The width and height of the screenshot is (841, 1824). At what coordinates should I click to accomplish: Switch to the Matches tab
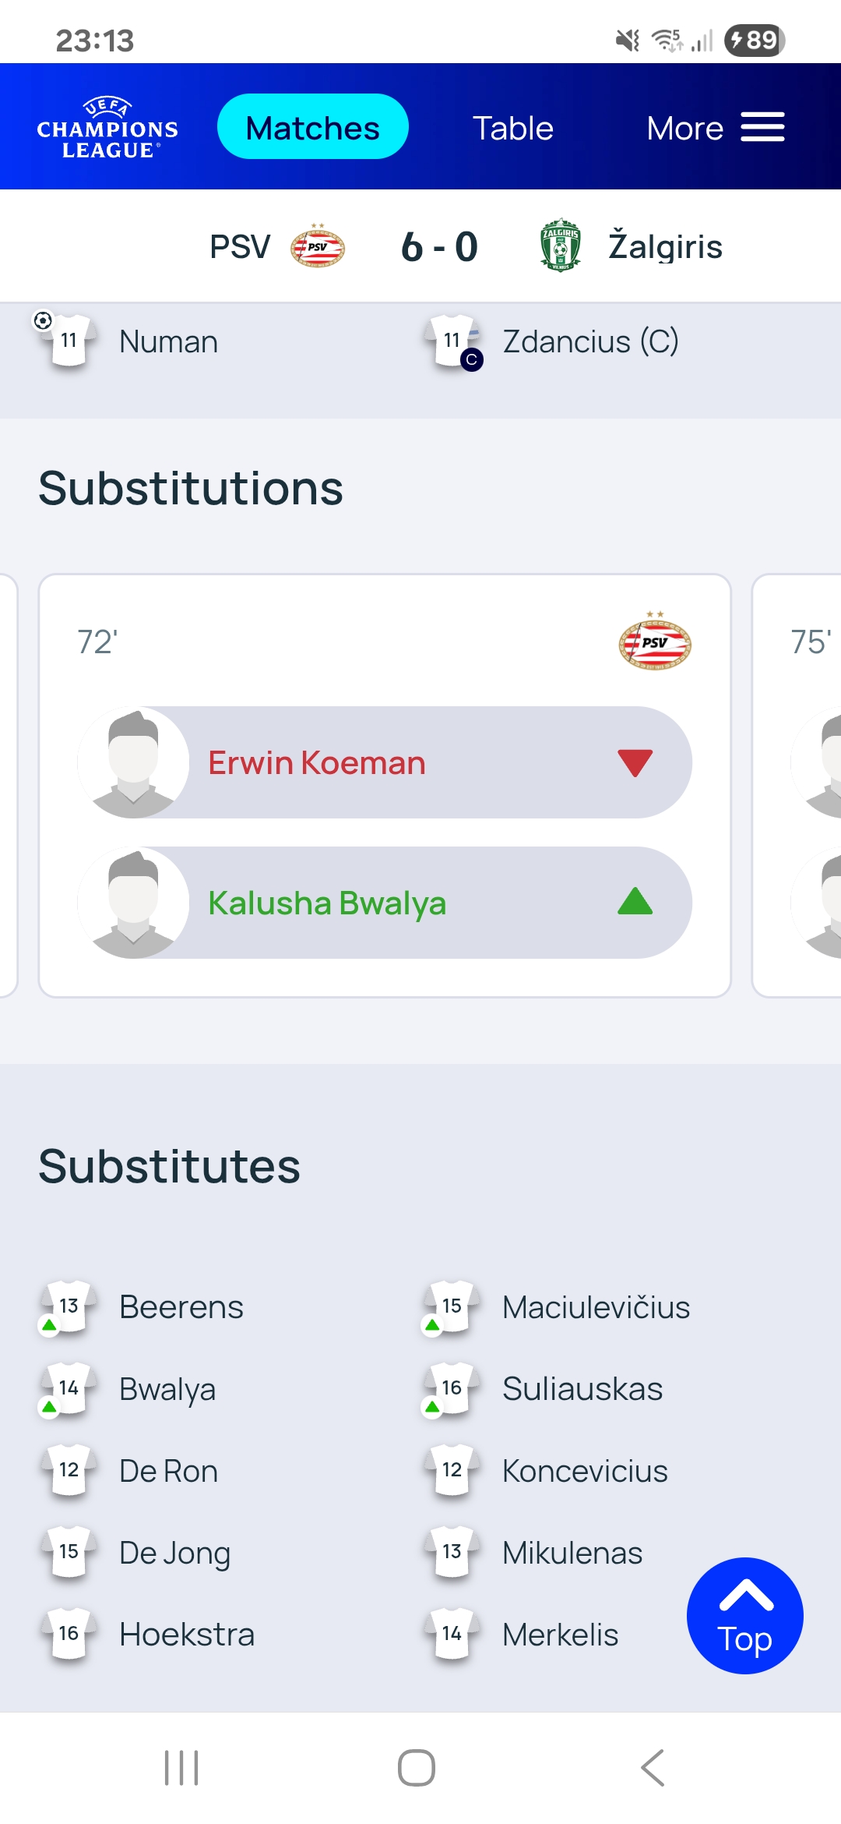(312, 127)
